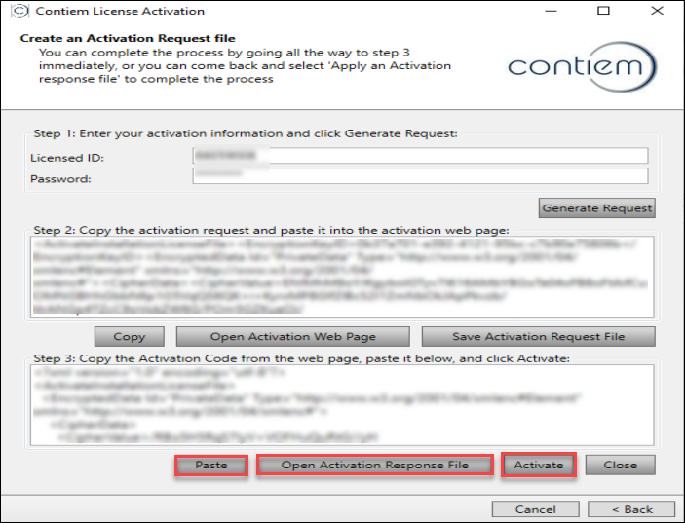Viewport: 685px width, 523px height.
Task: Save Activation Request File
Action: coord(538,337)
